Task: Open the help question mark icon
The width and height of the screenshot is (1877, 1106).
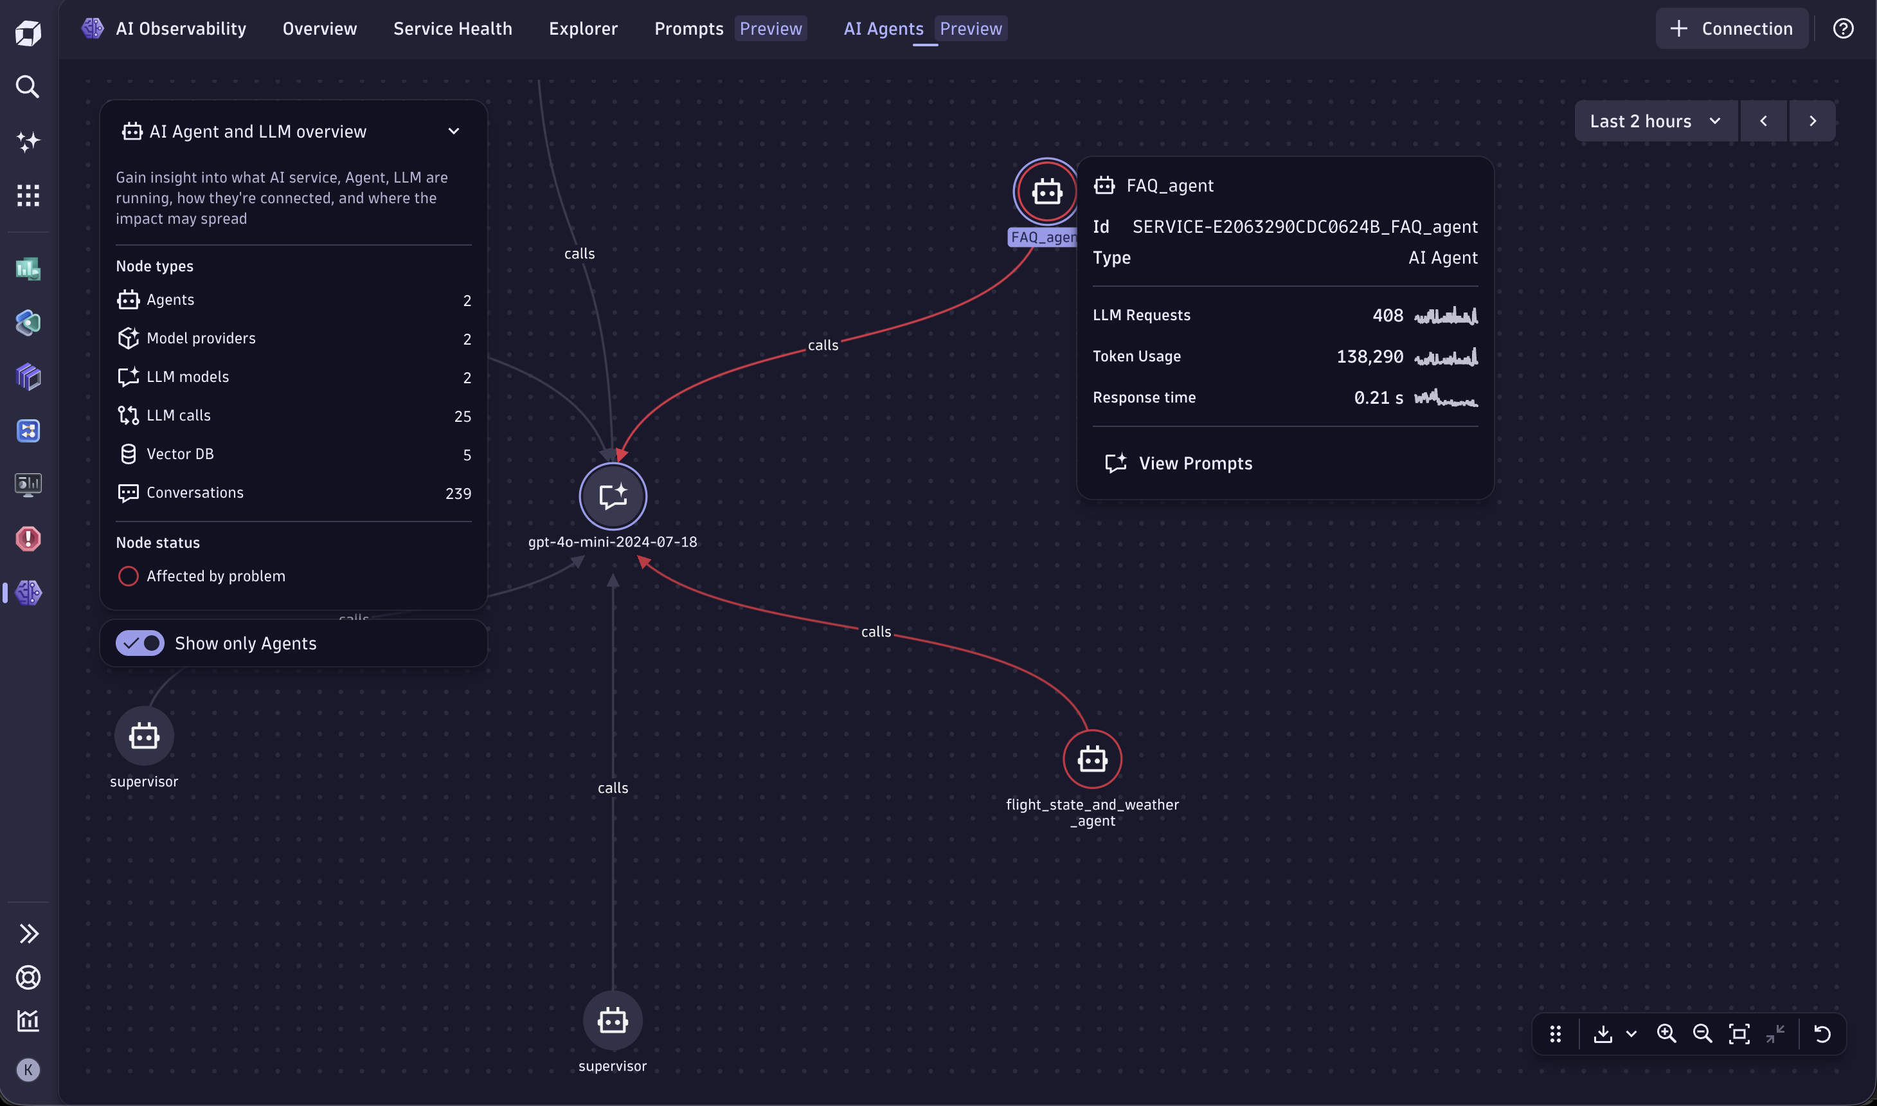Action: tap(1843, 28)
